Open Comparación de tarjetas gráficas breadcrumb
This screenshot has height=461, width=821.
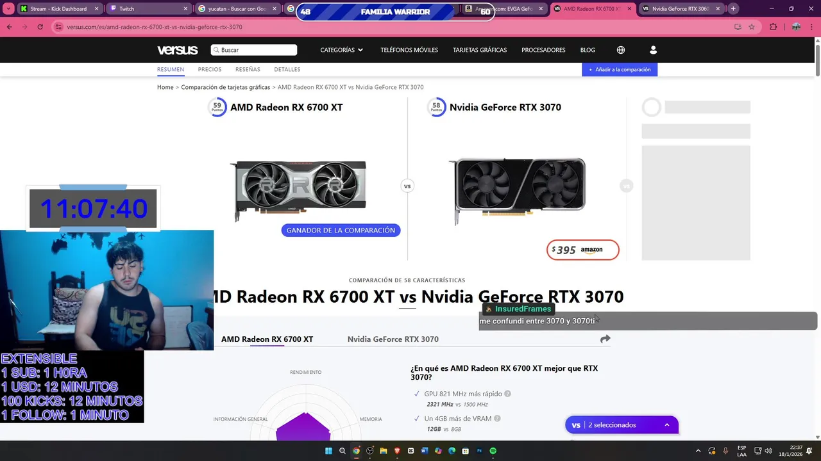[x=226, y=87]
